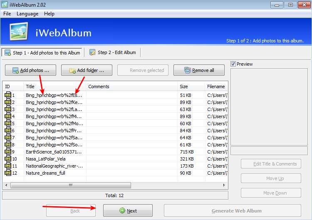
Task: Select the EarthScience_6a0105371 title
Action: [54, 152]
